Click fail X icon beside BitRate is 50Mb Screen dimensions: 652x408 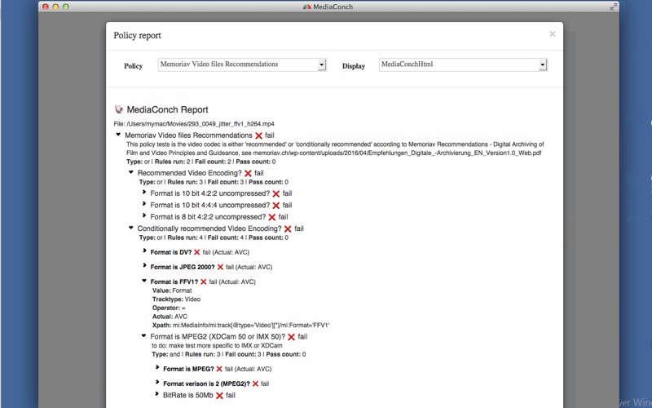click(219, 396)
